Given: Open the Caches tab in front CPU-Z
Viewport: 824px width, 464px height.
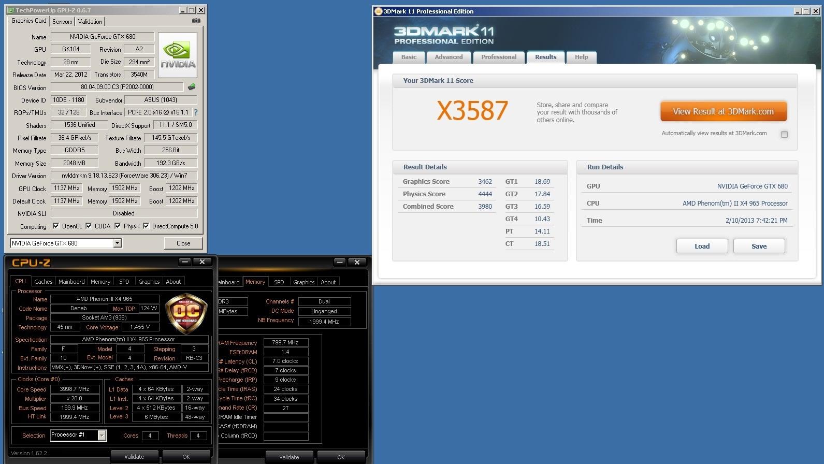Looking at the screenshot, I should [x=44, y=282].
